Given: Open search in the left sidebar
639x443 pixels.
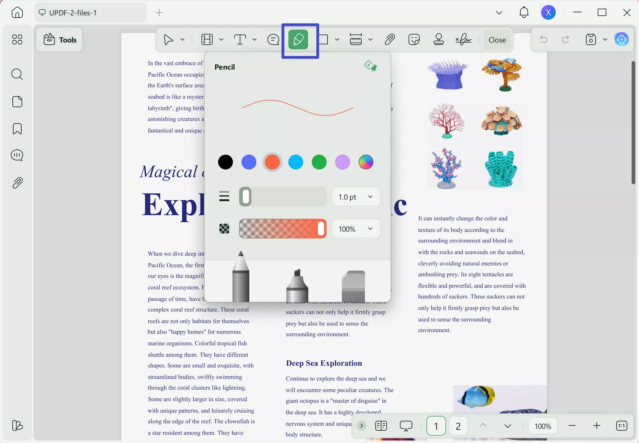Looking at the screenshot, I should 17,74.
